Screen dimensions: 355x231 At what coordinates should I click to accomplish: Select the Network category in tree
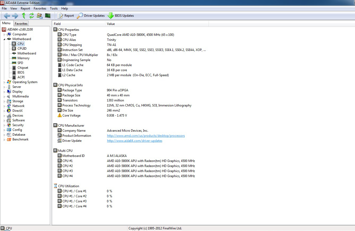(16, 106)
